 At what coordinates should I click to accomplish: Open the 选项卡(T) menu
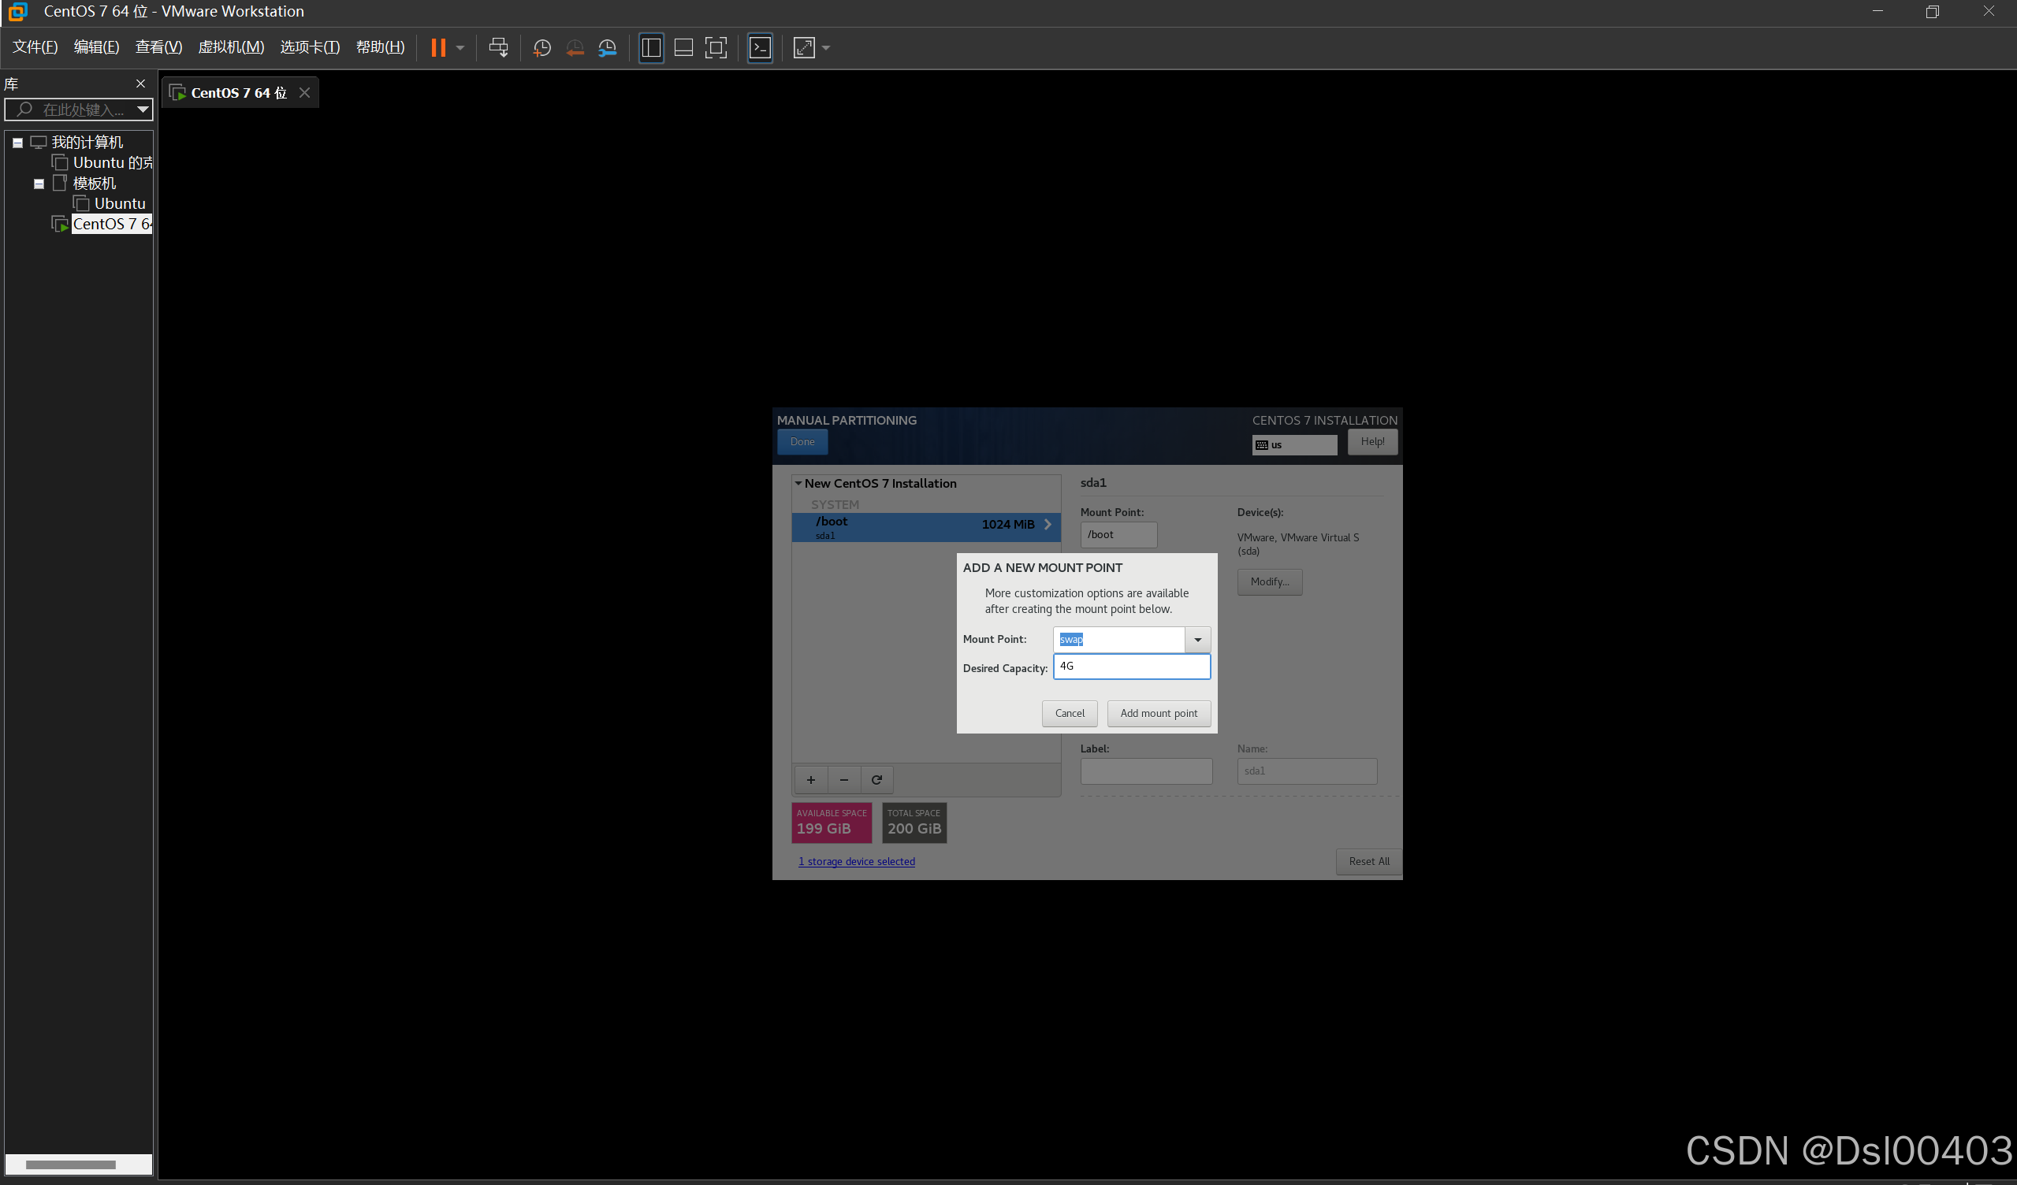click(x=310, y=47)
